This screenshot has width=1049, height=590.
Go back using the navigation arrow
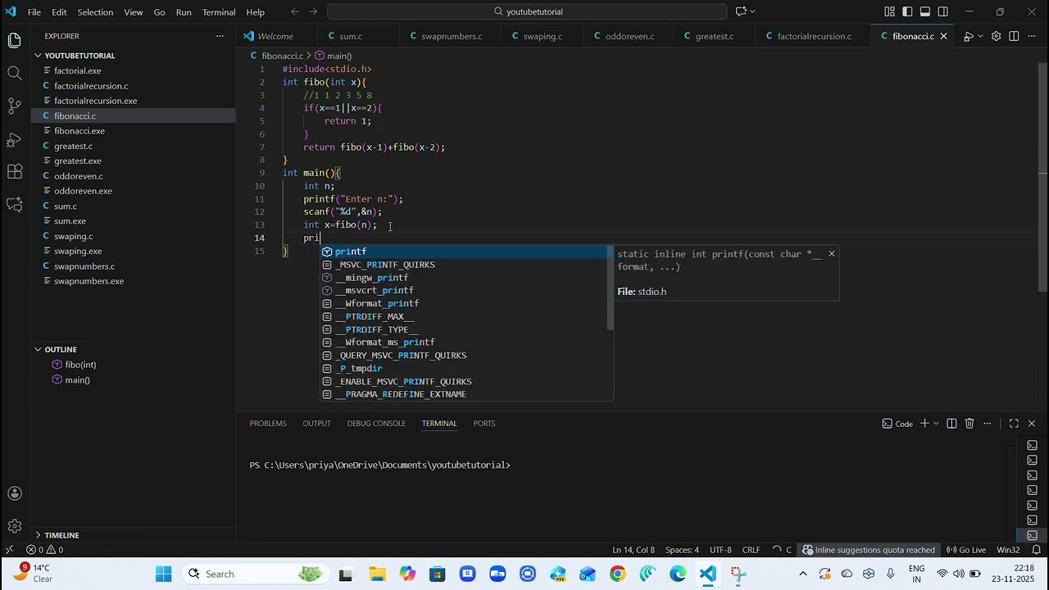(x=295, y=11)
